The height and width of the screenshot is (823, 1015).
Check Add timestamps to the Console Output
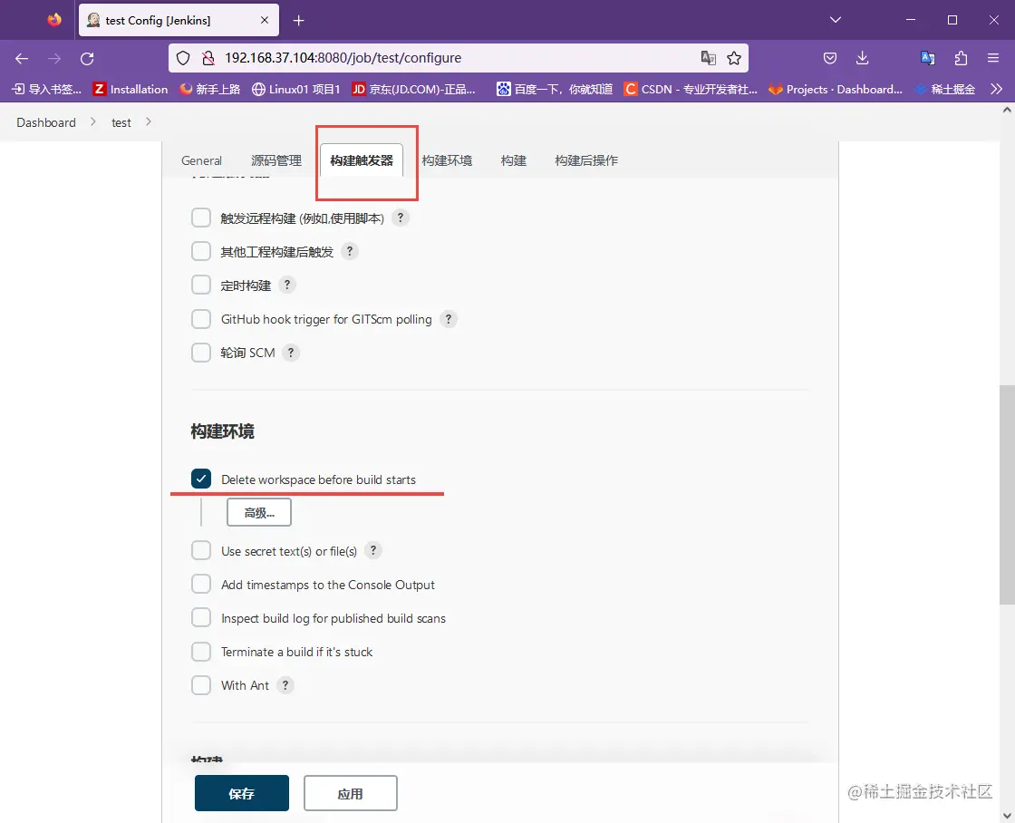tap(200, 585)
